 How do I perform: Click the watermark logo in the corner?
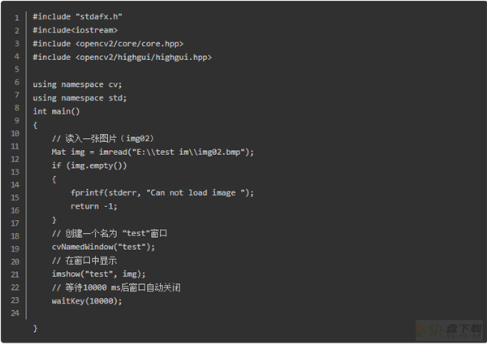[450, 330]
